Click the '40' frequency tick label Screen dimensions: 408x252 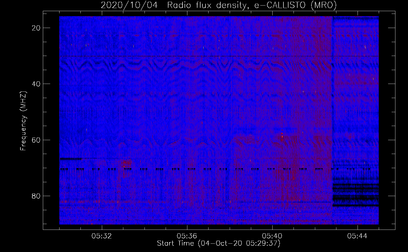36,84
